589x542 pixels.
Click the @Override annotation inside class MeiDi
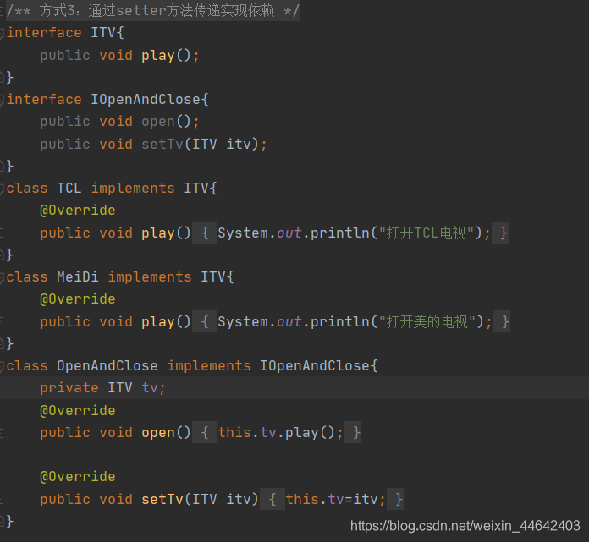pos(77,299)
